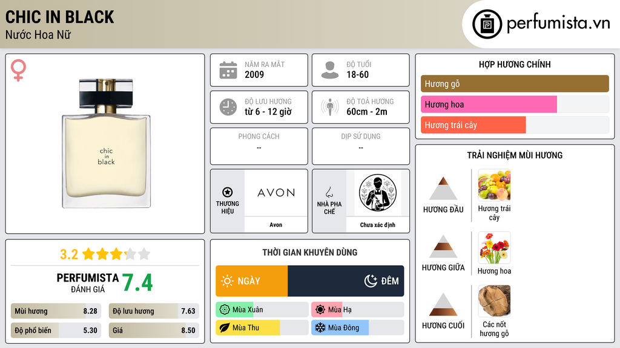This screenshot has height=348, width=620.
Task: Click the 3.2 user rating number
Action: 69,254
